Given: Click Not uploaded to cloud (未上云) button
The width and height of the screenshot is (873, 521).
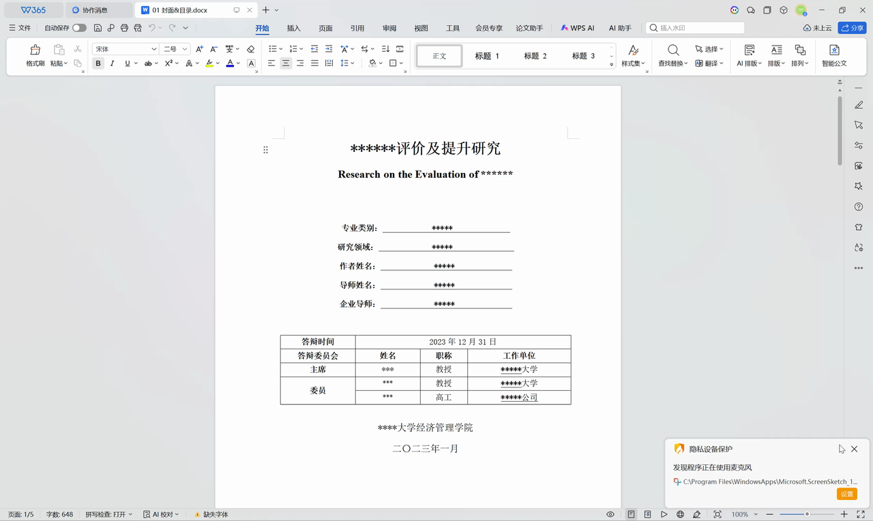Looking at the screenshot, I should 818,28.
